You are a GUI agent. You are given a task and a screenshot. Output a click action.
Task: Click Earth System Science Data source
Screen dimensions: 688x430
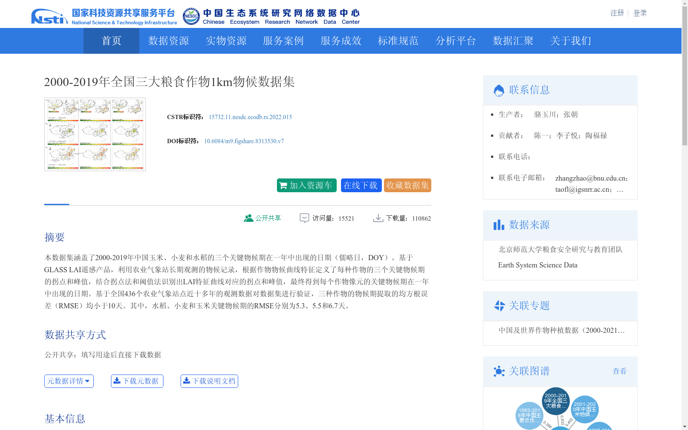point(537,265)
